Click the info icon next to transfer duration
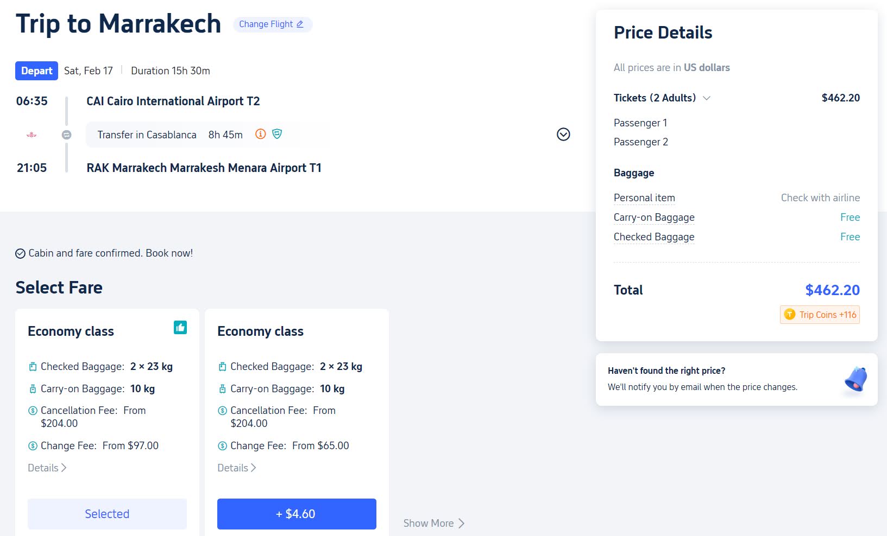This screenshot has height=536, width=887. click(x=261, y=134)
